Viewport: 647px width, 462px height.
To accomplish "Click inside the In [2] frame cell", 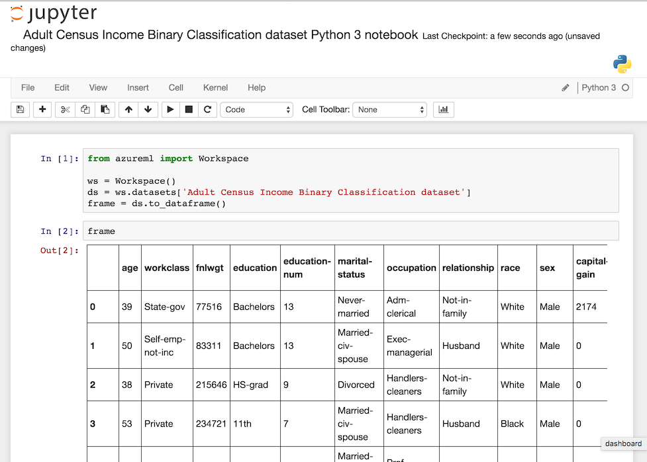I will (x=351, y=231).
